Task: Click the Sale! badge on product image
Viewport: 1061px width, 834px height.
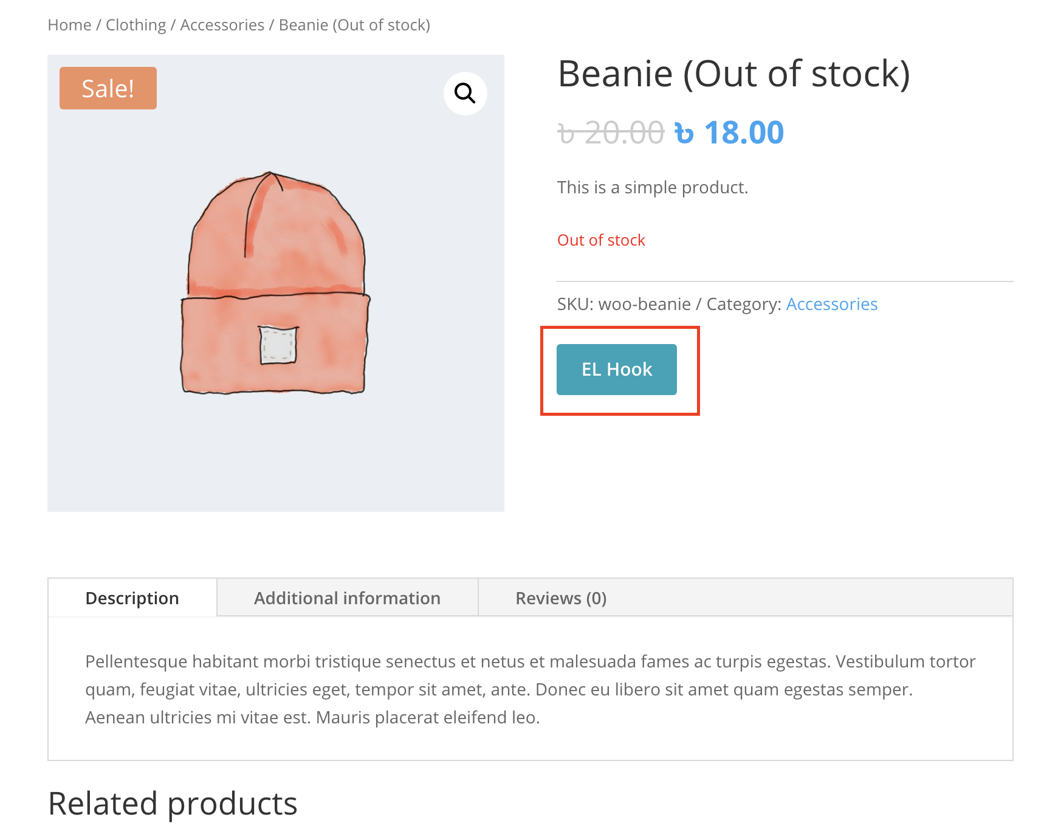Action: point(108,88)
